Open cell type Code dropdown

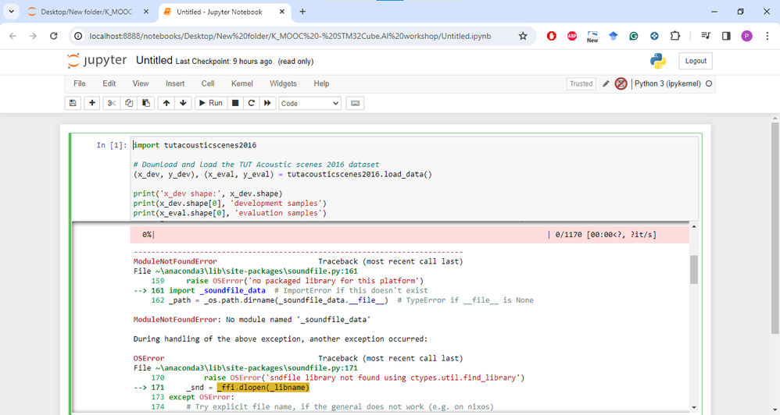[309, 103]
